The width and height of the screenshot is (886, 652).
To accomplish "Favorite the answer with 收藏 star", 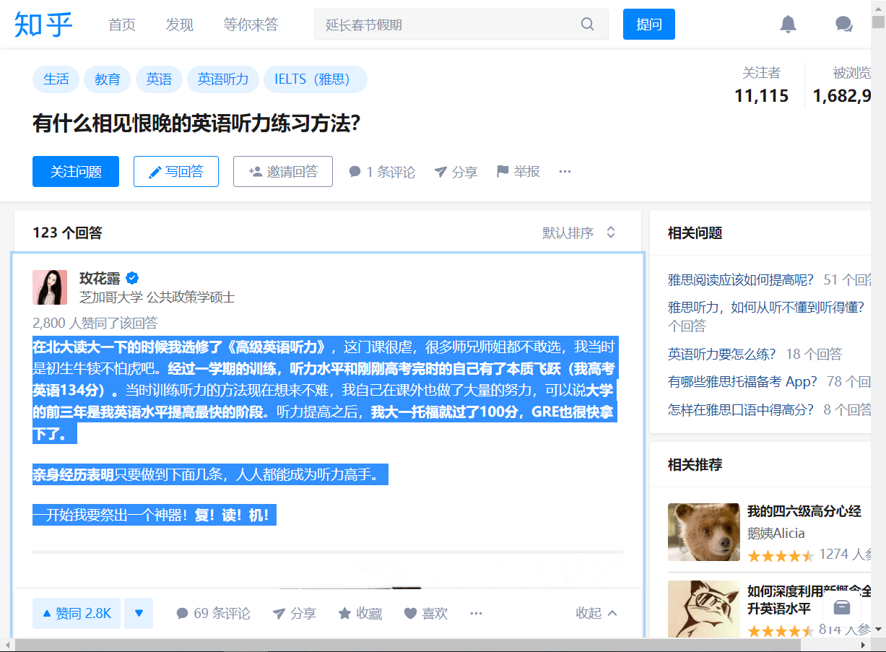I will (344, 613).
